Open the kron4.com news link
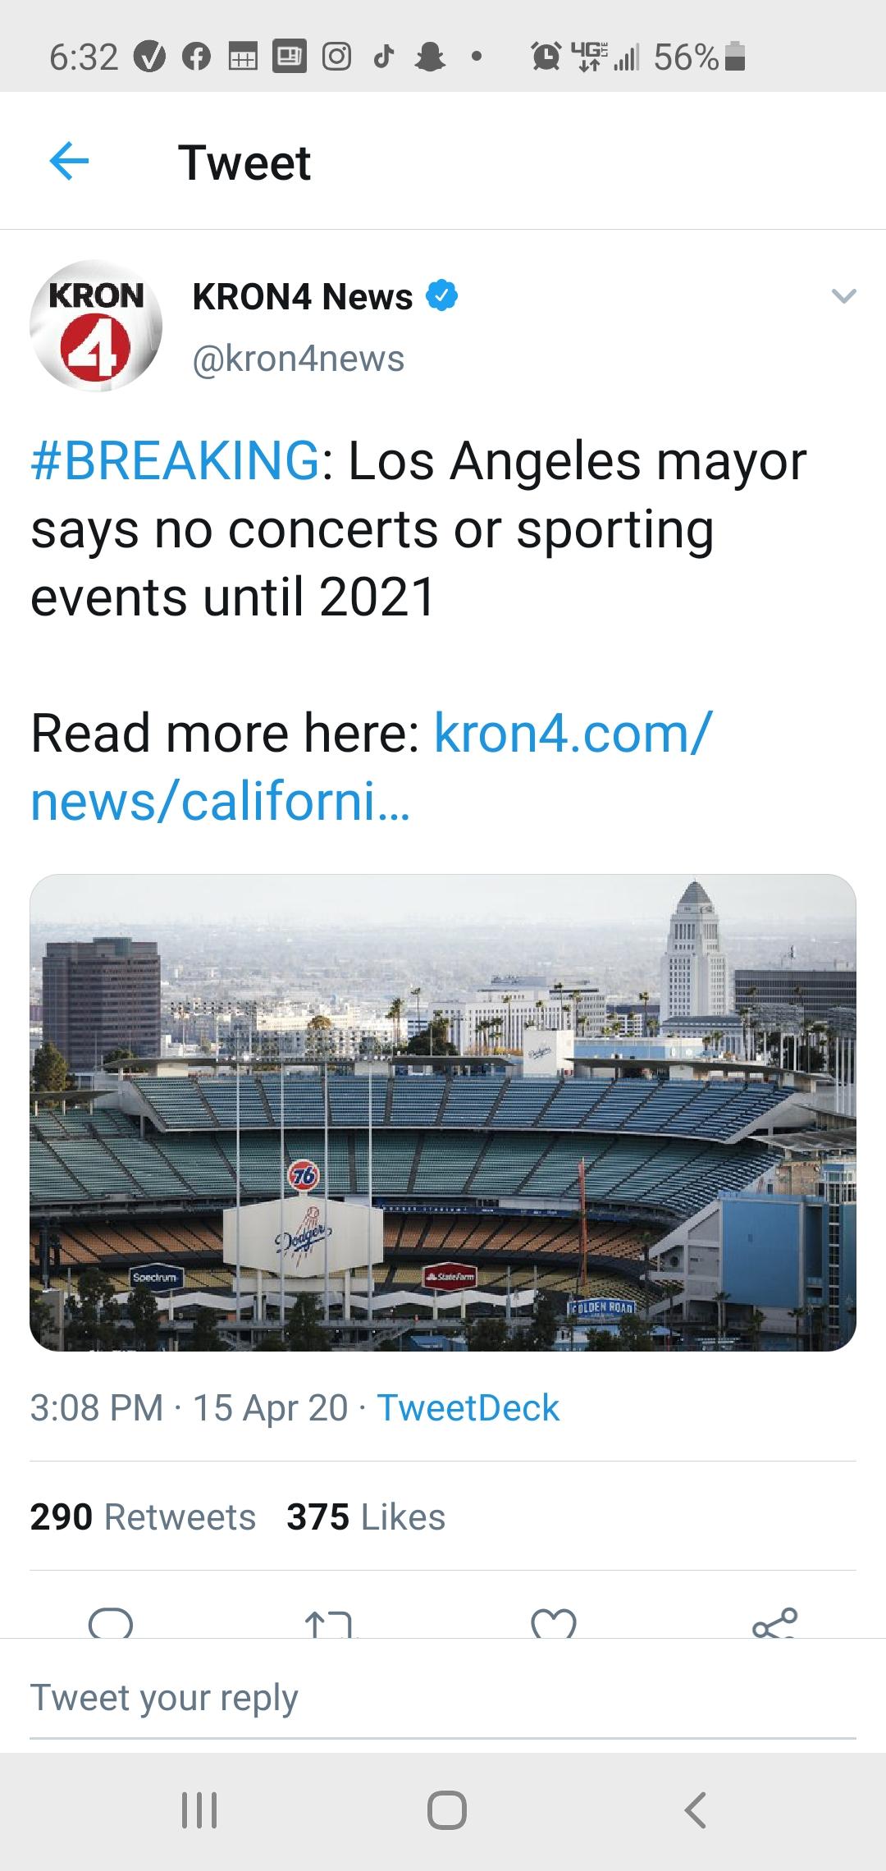 [x=372, y=767]
